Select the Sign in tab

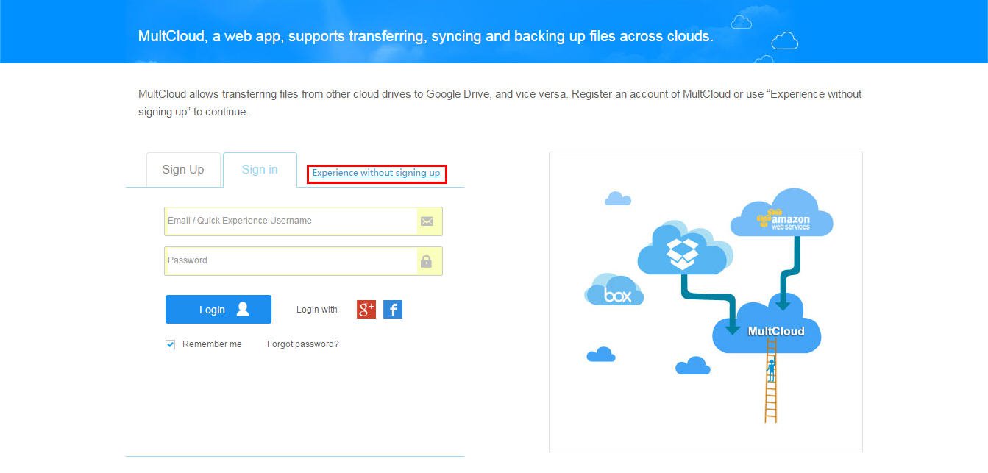coord(260,170)
